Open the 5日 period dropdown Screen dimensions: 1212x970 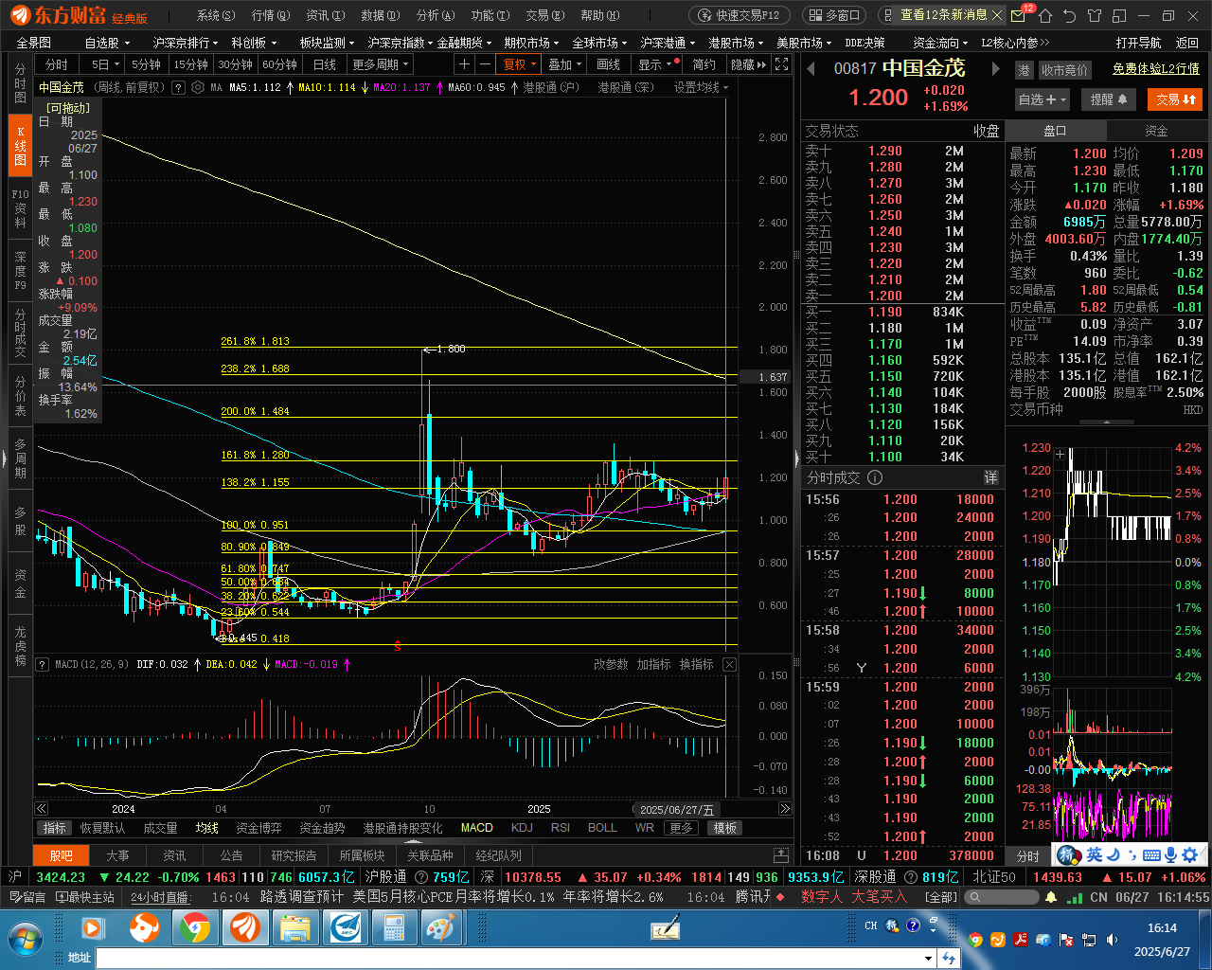(105, 64)
